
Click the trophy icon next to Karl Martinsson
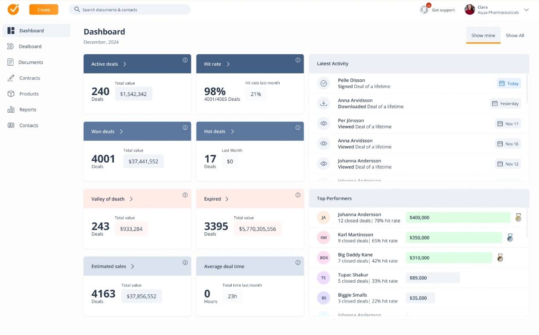[510, 238]
